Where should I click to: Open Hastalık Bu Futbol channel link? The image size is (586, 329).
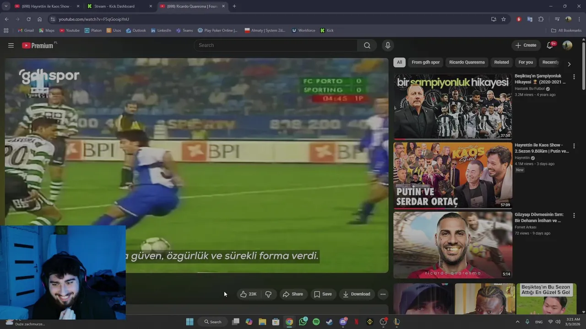coord(530,89)
